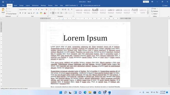This screenshot has height=95, width=170.
Task: Apply the Heading 1 style
Action: pos(95,11)
